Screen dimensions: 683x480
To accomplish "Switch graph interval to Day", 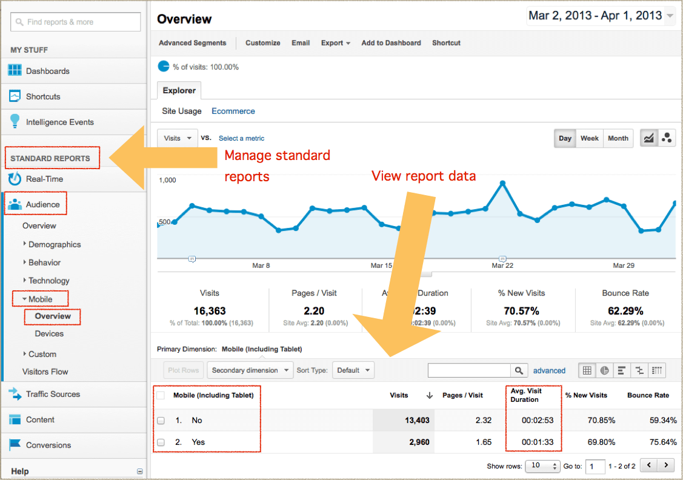I will point(565,138).
